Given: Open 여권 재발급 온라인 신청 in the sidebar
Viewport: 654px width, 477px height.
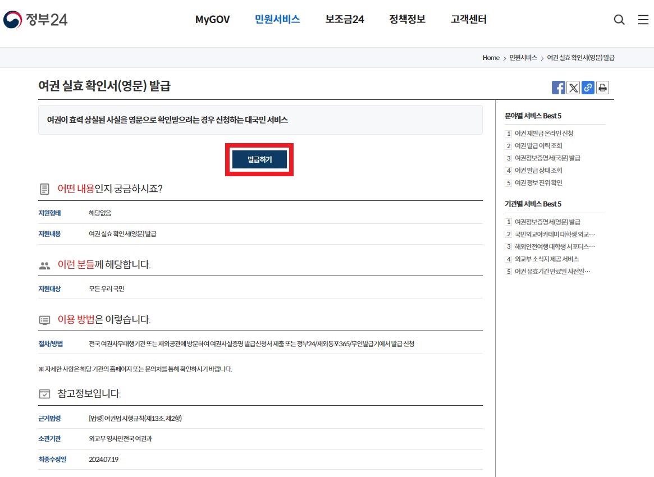Looking at the screenshot, I should pos(543,133).
